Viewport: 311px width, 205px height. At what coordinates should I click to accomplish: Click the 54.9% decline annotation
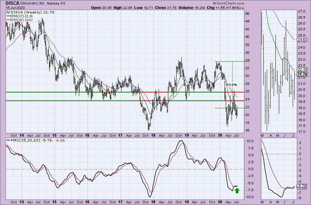(232, 85)
